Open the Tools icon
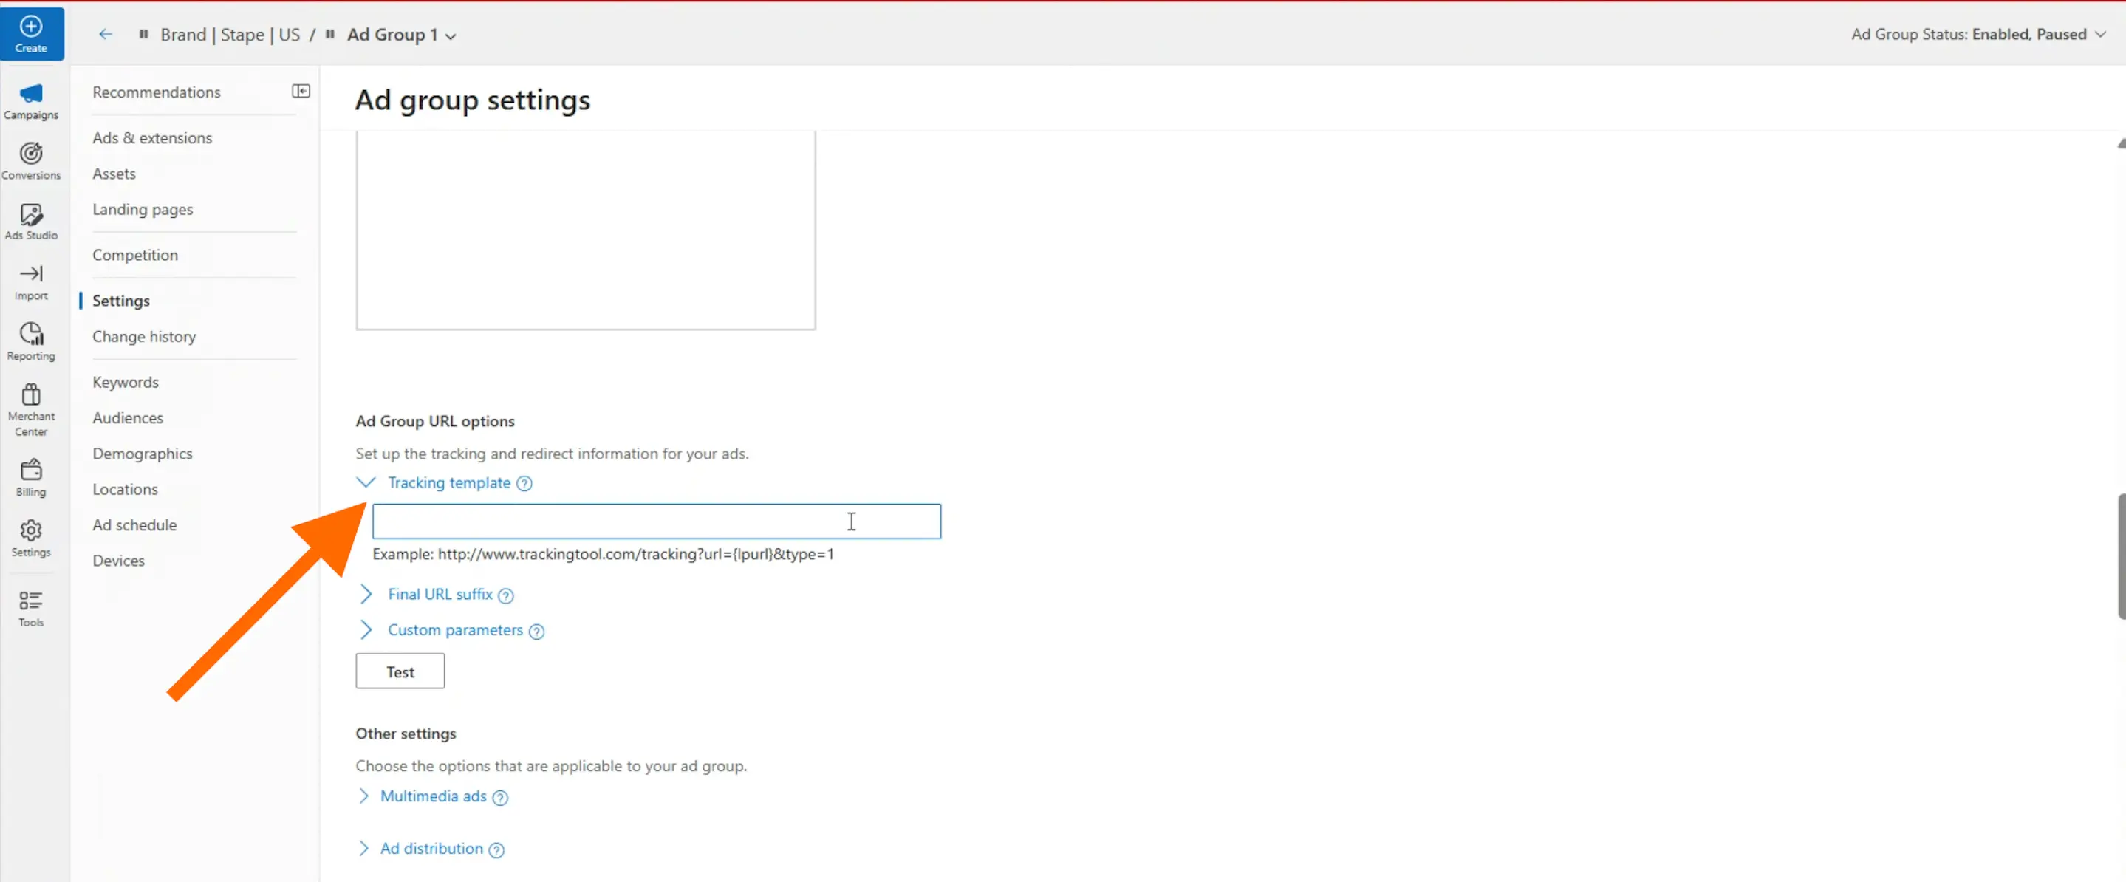This screenshot has height=882, width=2126. tap(31, 600)
